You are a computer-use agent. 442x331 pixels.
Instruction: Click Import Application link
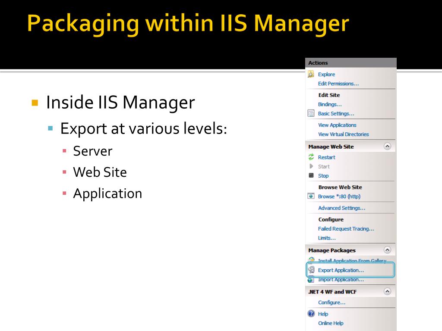(341, 279)
